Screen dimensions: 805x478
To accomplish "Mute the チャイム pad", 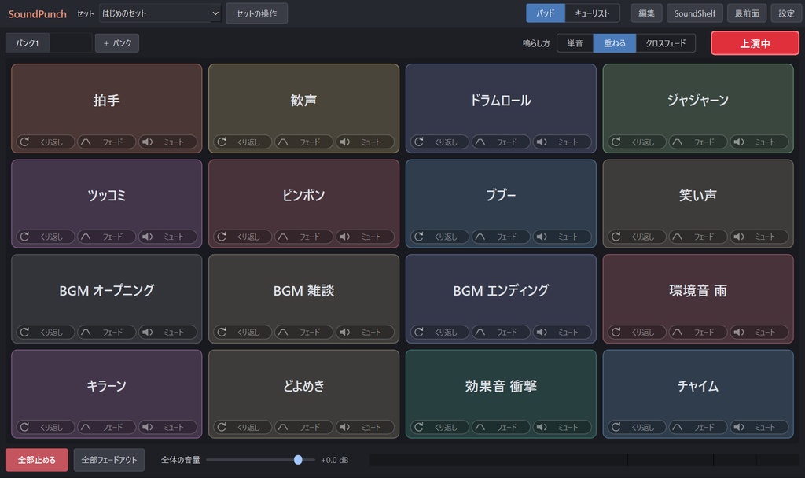I will click(759, 427).
